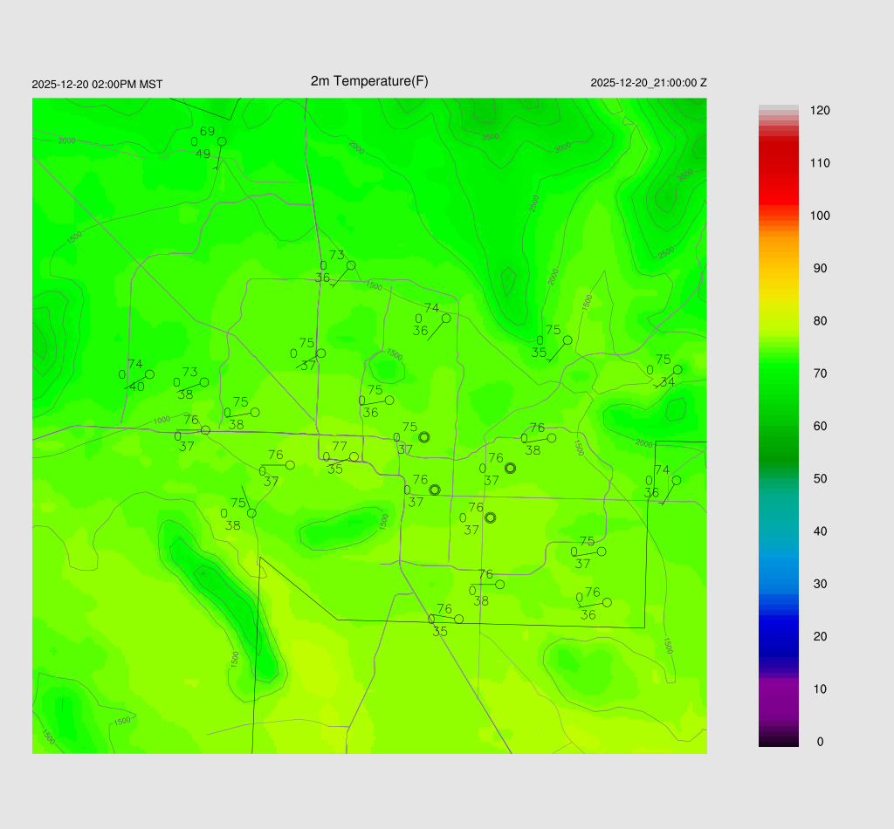The width and height of the screenshot is (894, 829).
Task: Select the station plot with 74 and 40
Action: pyautogui.click(x=149, y=374)
